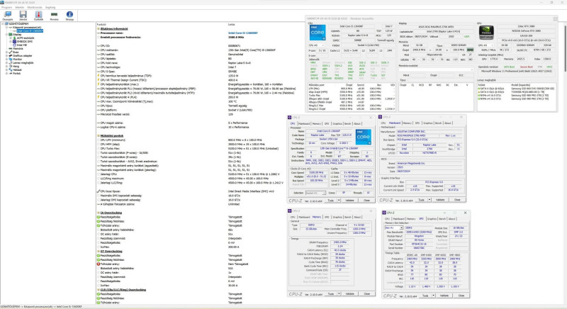Collapse the Alaplap tree node
Screen dimensions: 567x309
click(x=6, y=34)
